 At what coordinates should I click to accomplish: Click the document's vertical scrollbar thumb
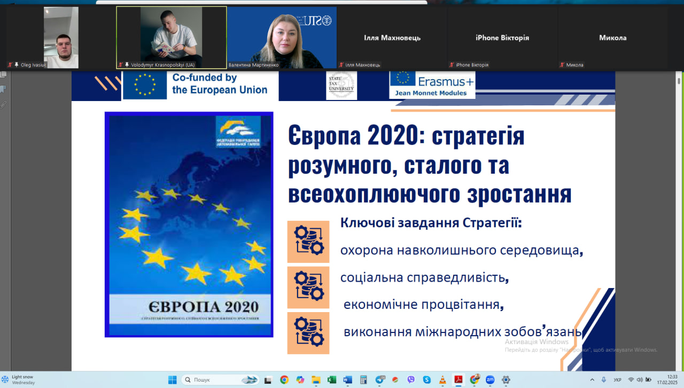(x=679, y=81)
